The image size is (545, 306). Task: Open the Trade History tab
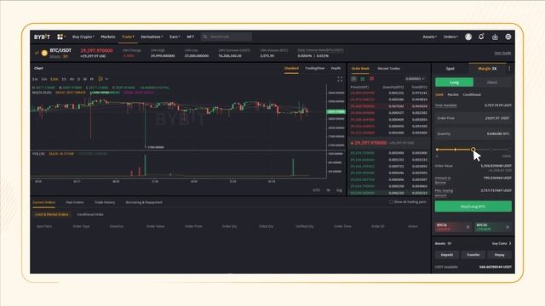tap(105, 202)
